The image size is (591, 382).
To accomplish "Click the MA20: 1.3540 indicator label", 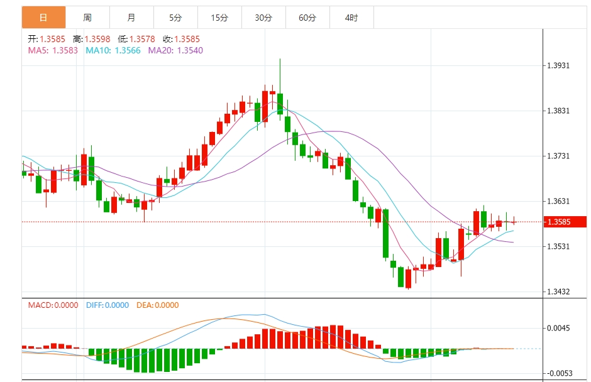I will tap(175, 50).
